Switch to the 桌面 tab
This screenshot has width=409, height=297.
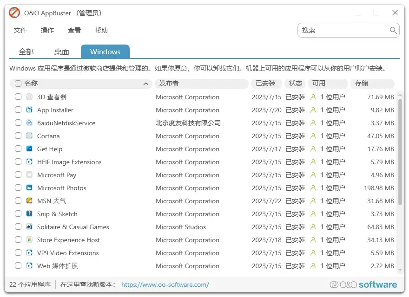[x=61, y=52]
